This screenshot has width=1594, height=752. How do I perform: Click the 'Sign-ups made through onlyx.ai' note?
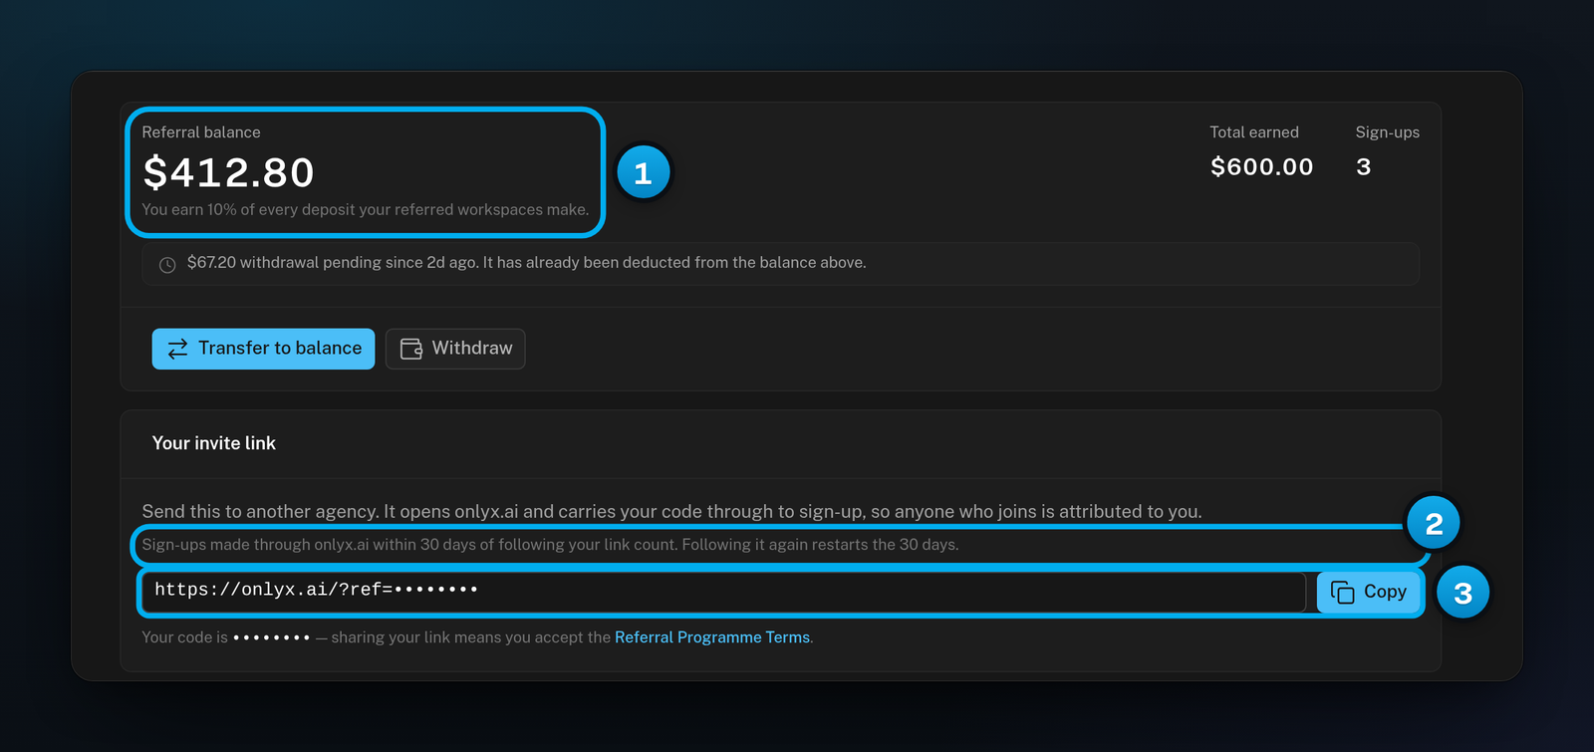(550, 545)
